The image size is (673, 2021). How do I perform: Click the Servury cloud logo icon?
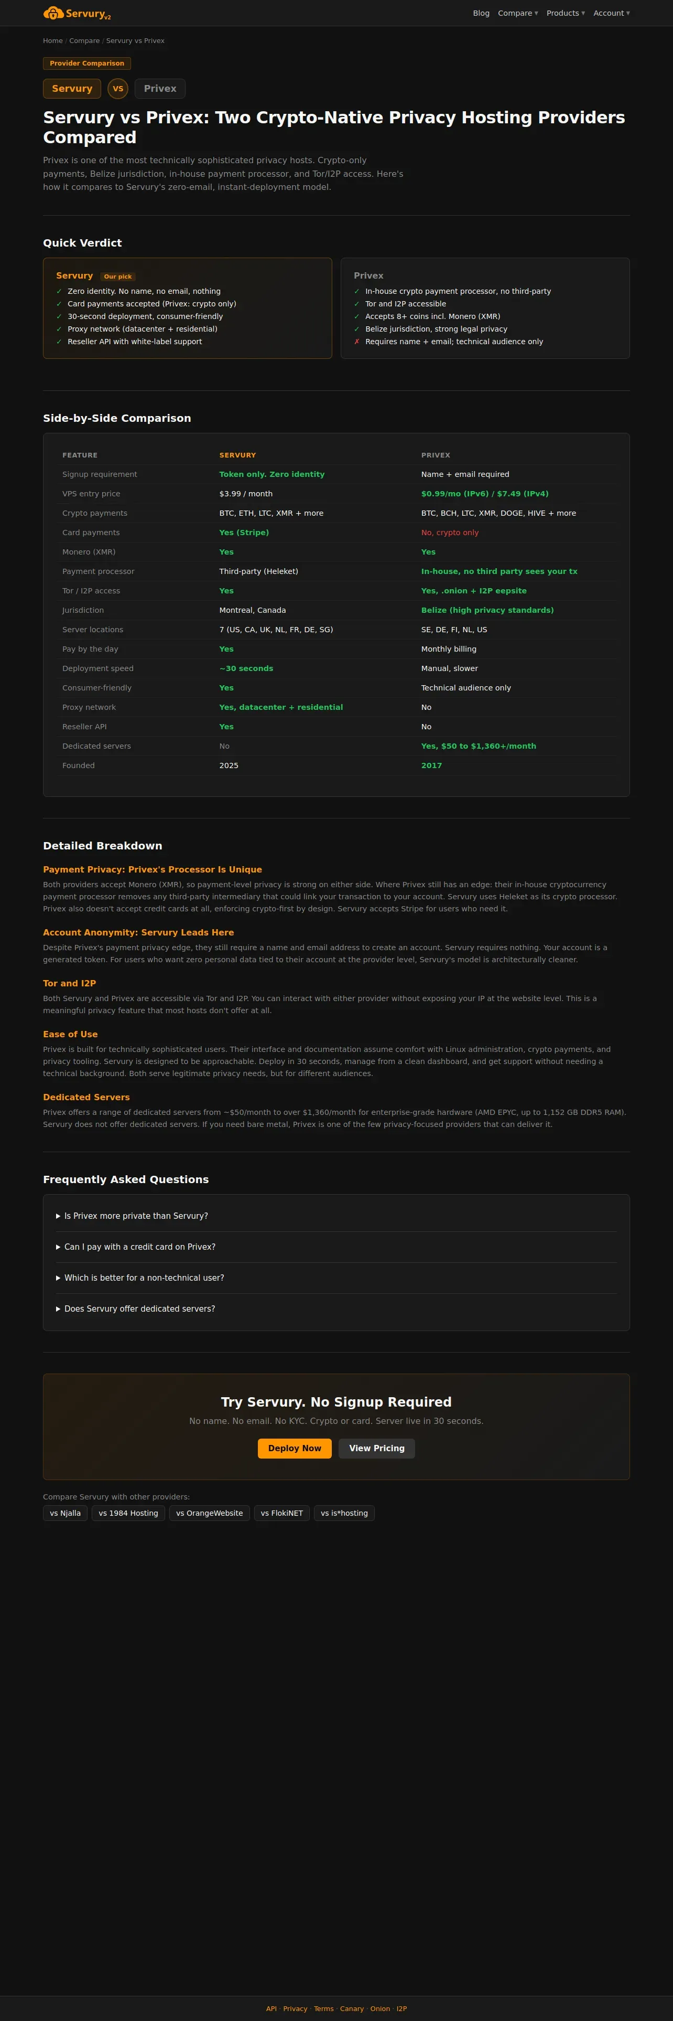[53, 13]
